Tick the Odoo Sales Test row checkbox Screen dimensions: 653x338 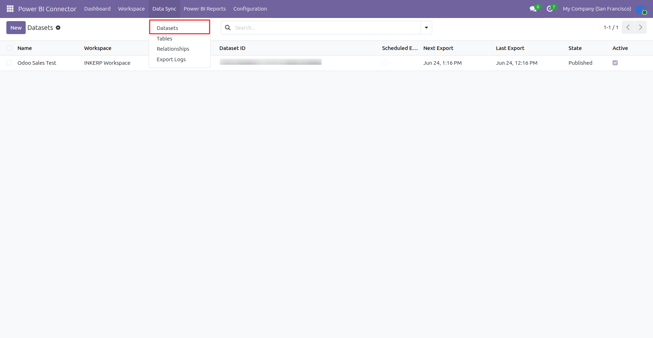9,63
